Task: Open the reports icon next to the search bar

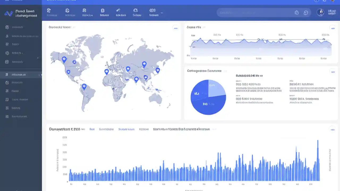Action: tap(297, 12)
